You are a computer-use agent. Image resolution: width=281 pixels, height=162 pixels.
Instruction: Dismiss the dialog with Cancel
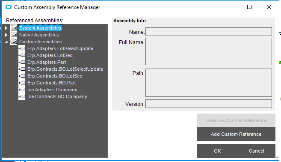[x=257, y=151]
